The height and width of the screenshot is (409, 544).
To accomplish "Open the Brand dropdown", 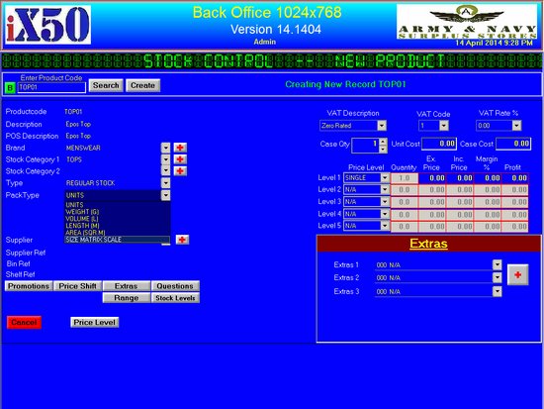I will (165, 148).
